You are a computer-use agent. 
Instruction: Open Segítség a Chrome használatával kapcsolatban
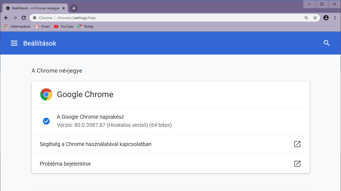[171, 144]
